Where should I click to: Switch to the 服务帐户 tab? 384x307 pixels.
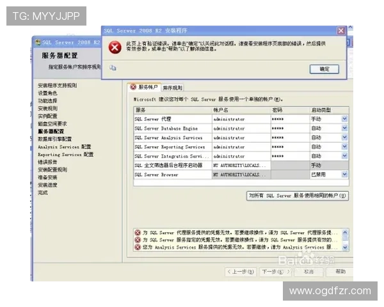click(145, 87)
